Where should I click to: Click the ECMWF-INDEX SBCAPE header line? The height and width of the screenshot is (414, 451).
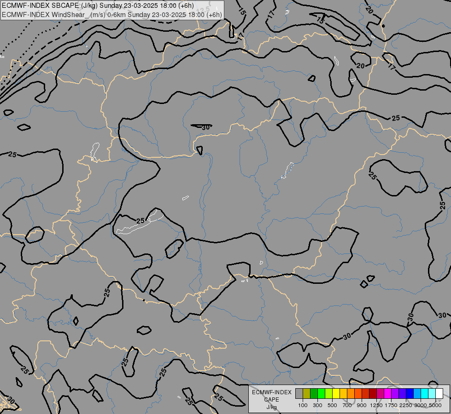click(98, 6)
